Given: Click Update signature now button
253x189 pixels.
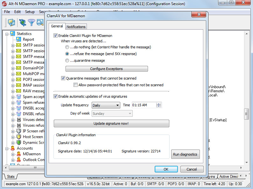Looking at the screenshot, I should click(111, 123).
